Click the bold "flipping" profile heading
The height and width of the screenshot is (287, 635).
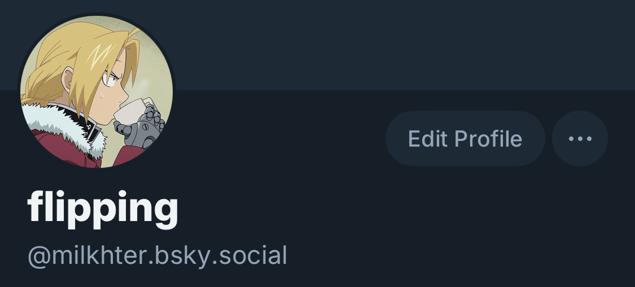click(103, 209)
